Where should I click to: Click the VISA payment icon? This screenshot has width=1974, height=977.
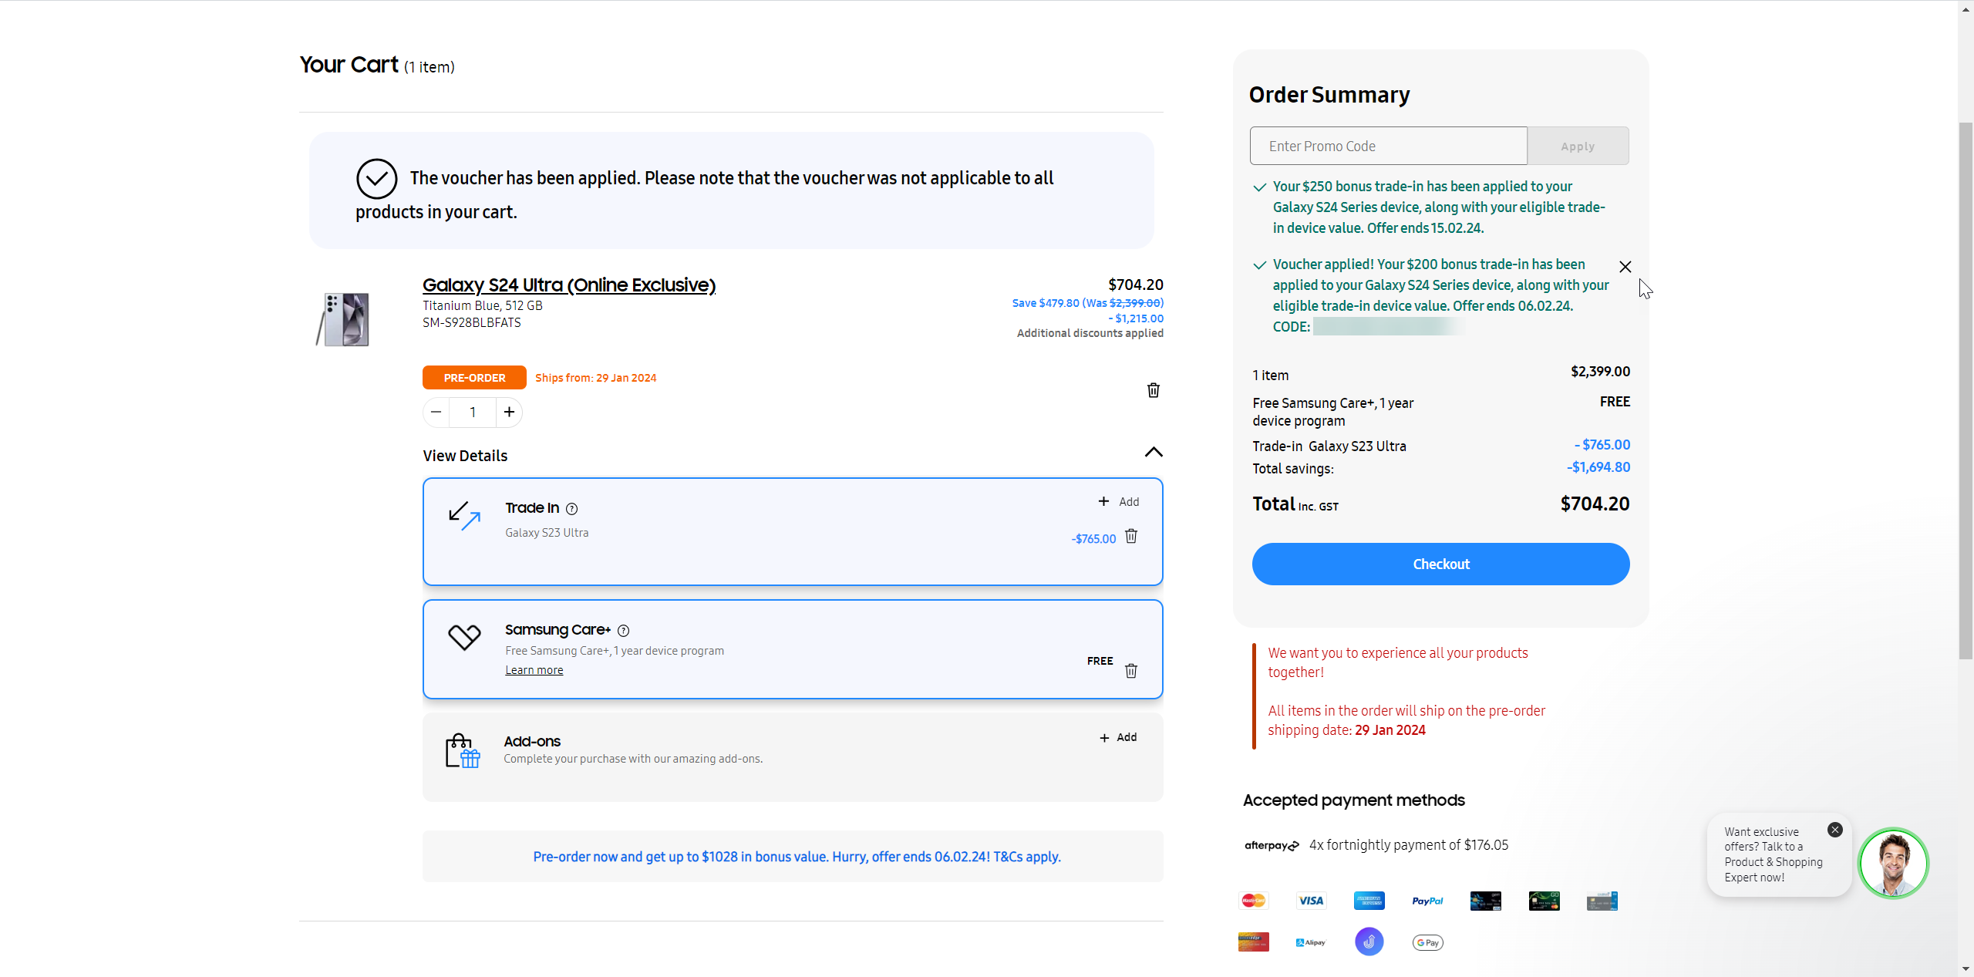coord(1311,901)
